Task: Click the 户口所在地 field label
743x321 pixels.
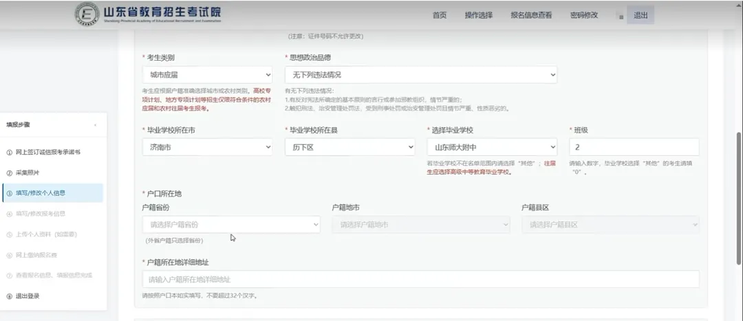Action: tap(164, 194)
